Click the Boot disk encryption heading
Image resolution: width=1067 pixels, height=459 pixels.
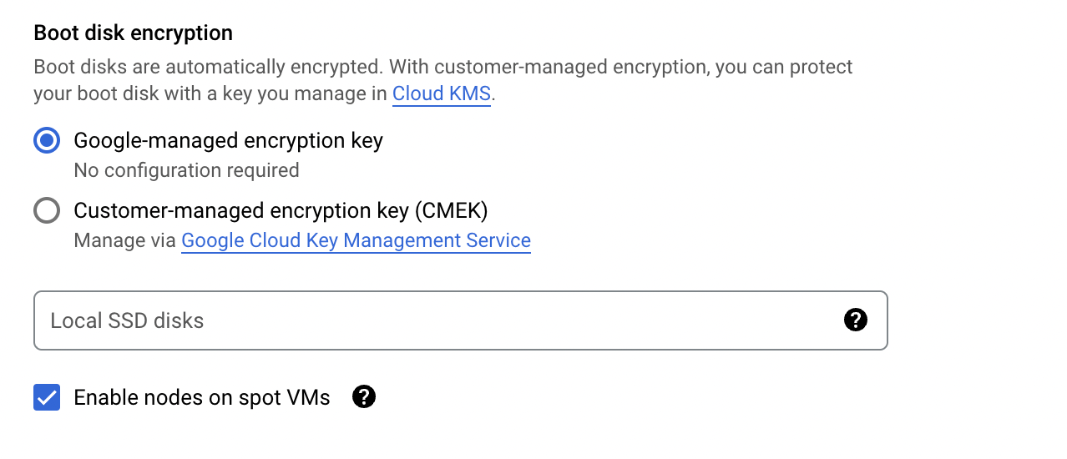133,33
